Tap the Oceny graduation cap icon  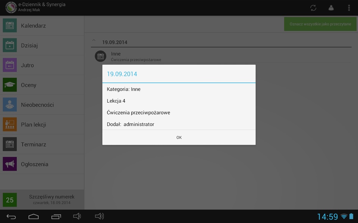pos(10,85)
